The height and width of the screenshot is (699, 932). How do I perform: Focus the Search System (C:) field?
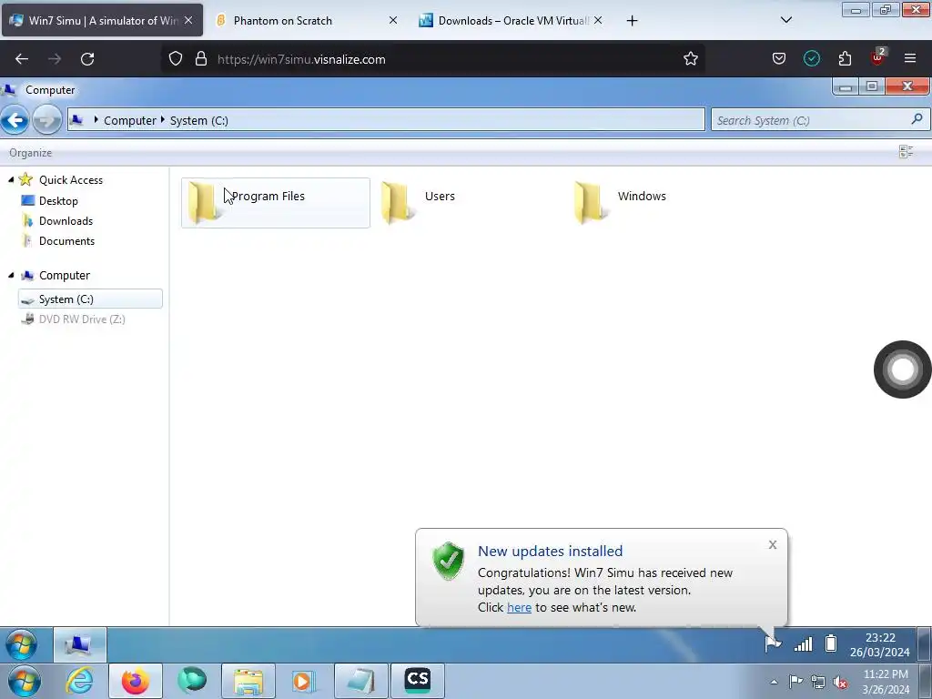point(820,120)
